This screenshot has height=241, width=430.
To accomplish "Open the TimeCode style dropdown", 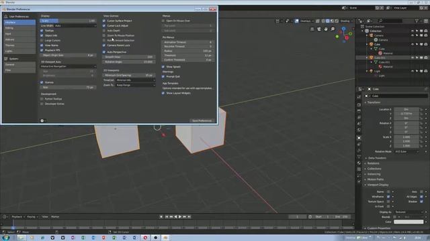I will [x=135, y=80].
